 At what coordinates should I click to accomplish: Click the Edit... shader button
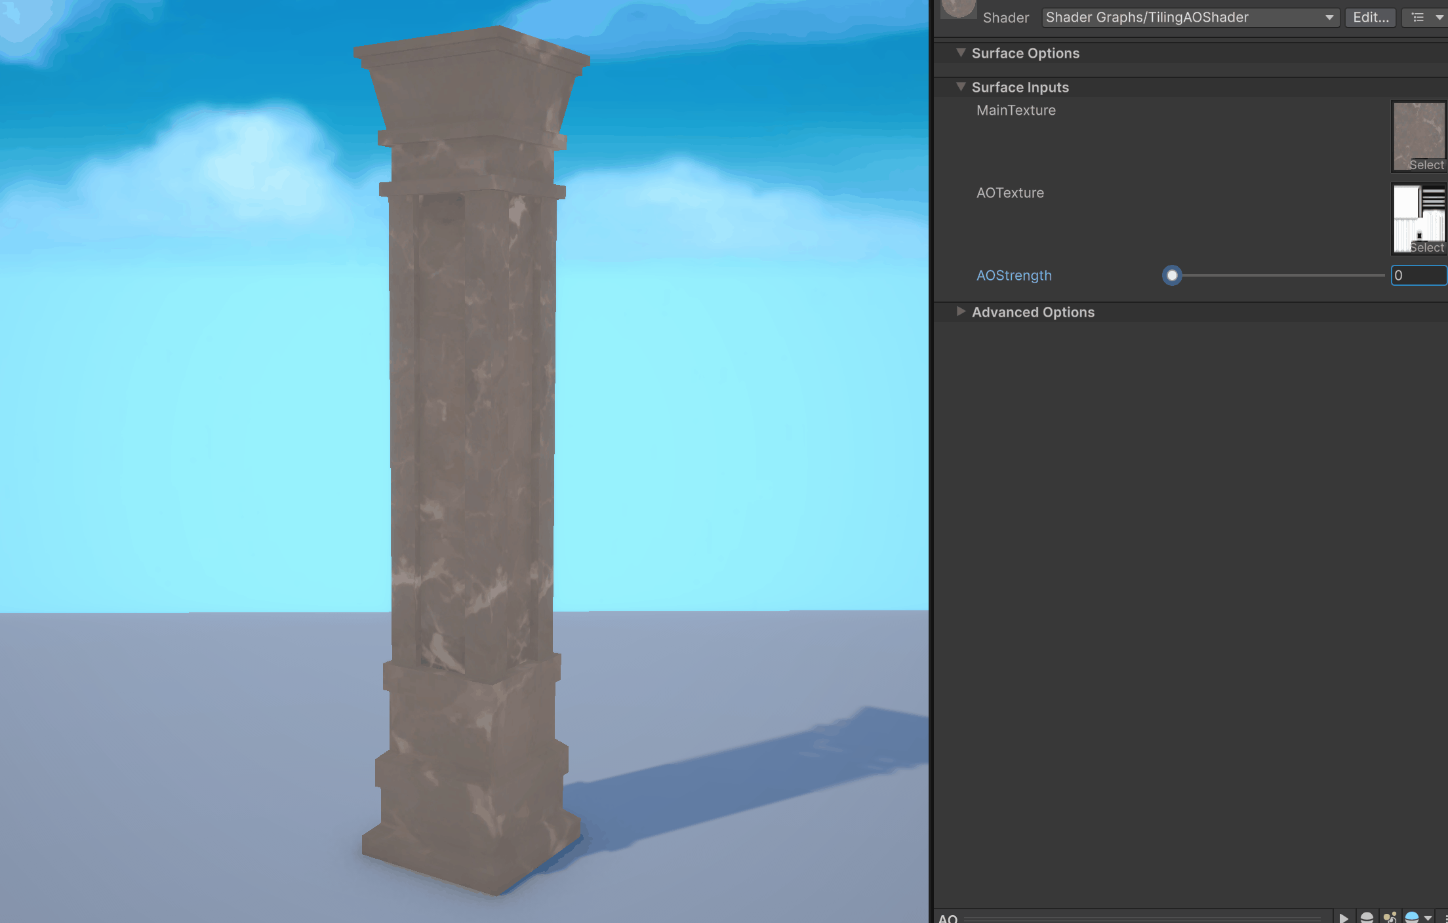pyautogui.click(x=1371, y=18)
